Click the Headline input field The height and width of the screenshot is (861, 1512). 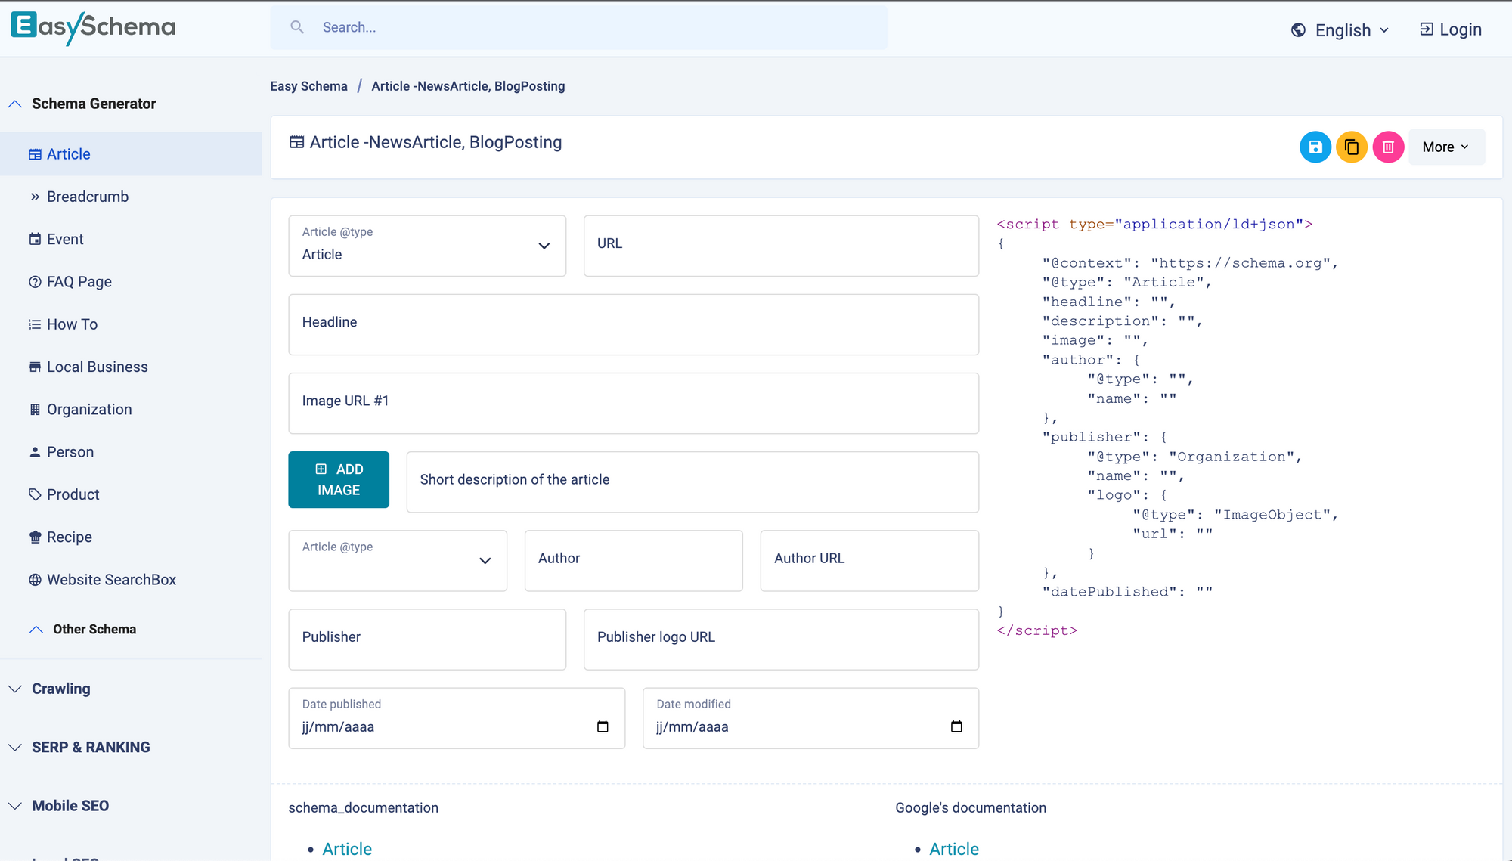[634, 324]
